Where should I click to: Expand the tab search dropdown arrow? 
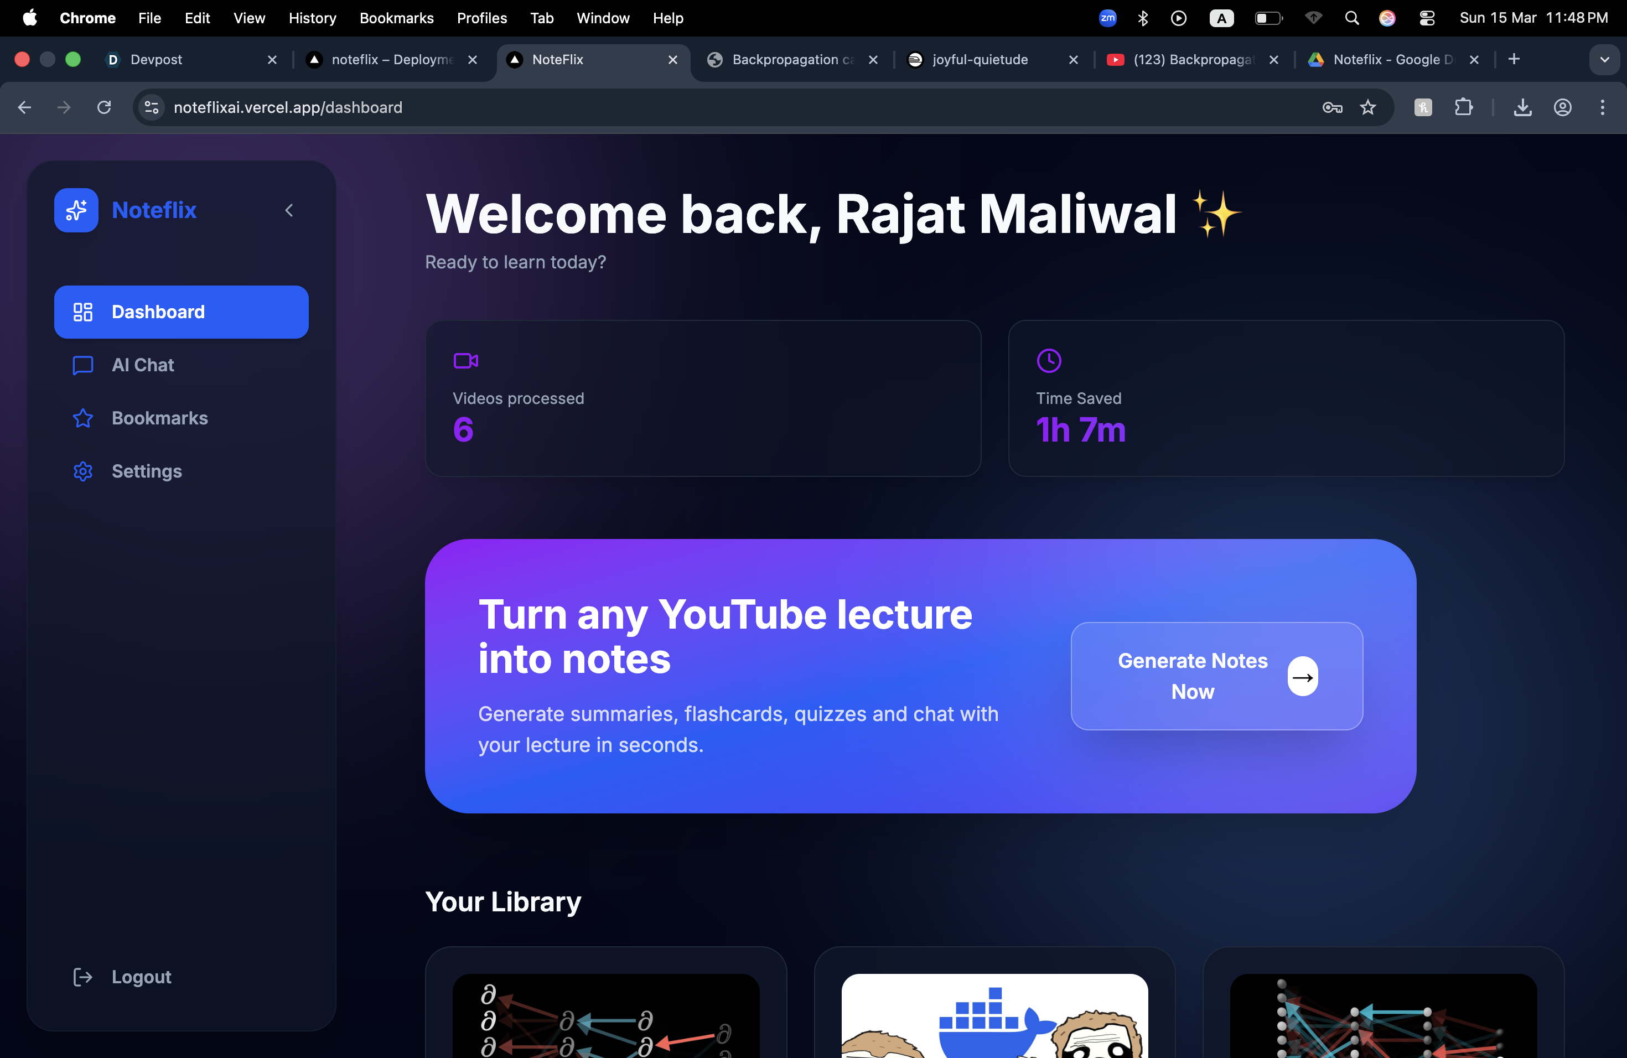tap(1604, 59)
